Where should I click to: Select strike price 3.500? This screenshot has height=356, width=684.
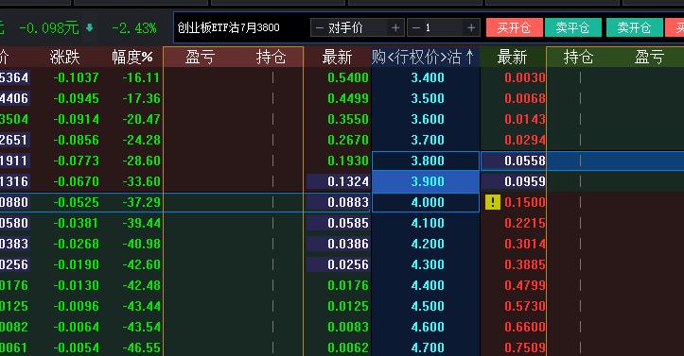click(428, 98)
